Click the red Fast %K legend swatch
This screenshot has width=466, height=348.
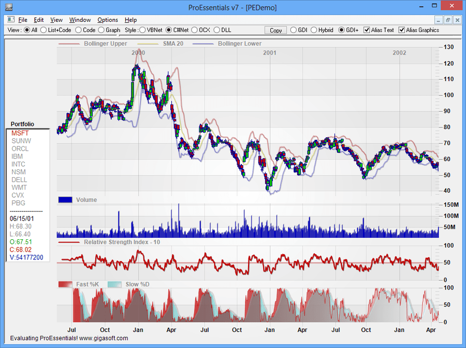65,284
